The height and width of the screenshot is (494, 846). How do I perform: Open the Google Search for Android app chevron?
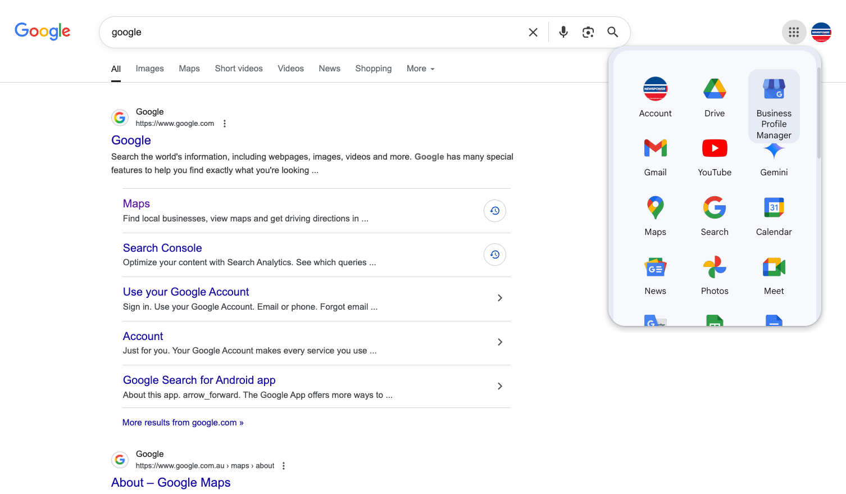[x=500, y=386]
